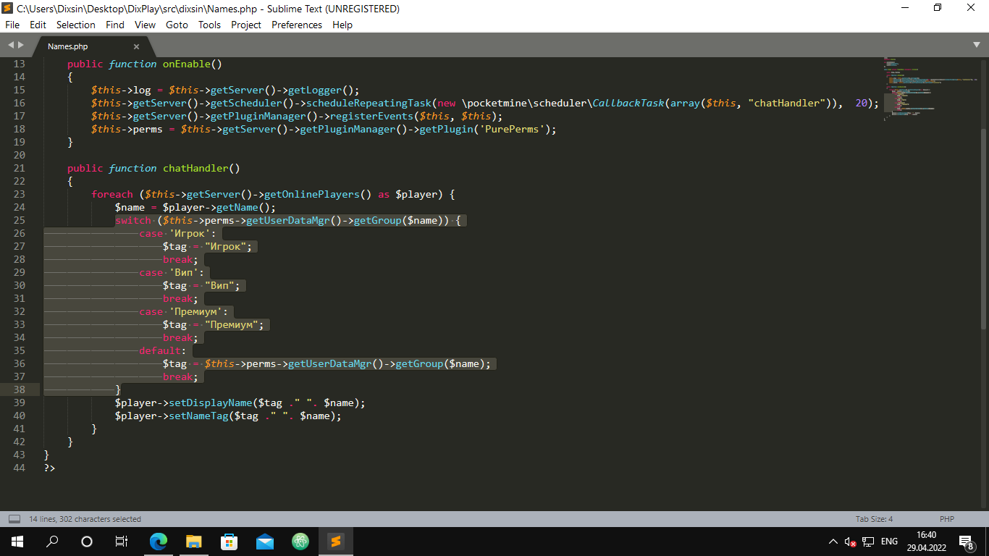Image resolution: width=989 pixels, height=556 pixels.
Task: Launch the Mail app from the taskbar
Action: [x=265, y=541]
